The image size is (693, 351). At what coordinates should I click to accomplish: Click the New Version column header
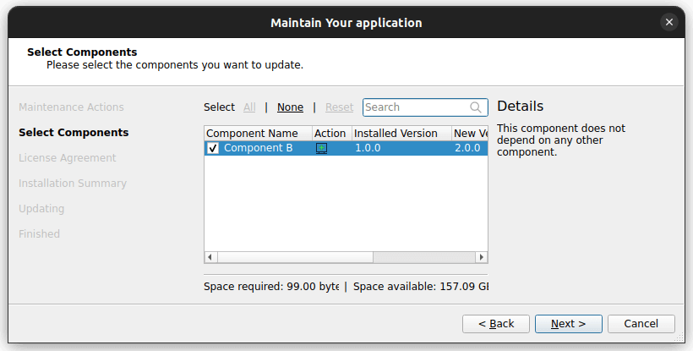pyautogui.click(x=470, y=133)
